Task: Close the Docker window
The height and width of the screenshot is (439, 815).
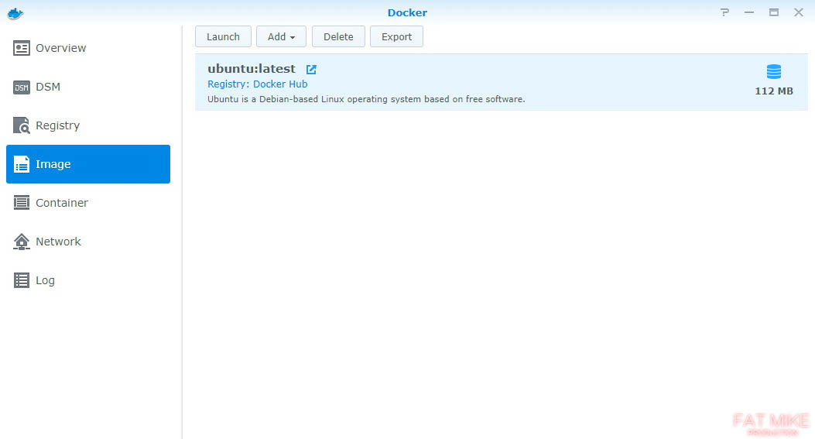Action: tap(799, 12)
